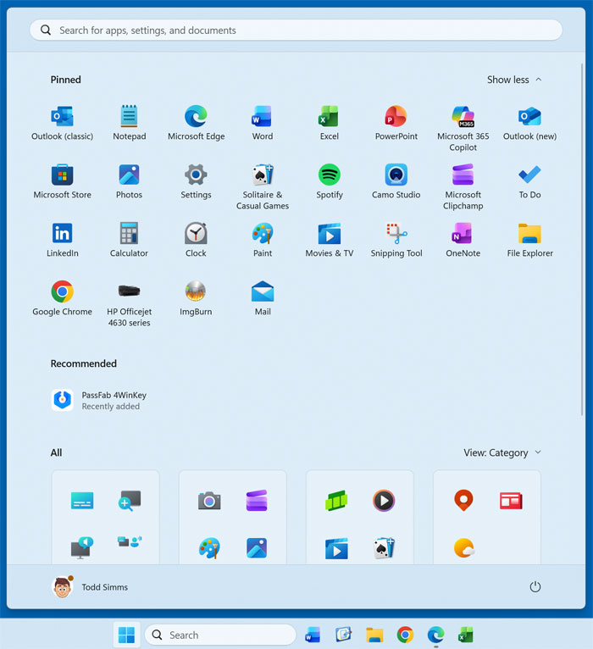Launch PowerPoint pinned app

(396, 123)
